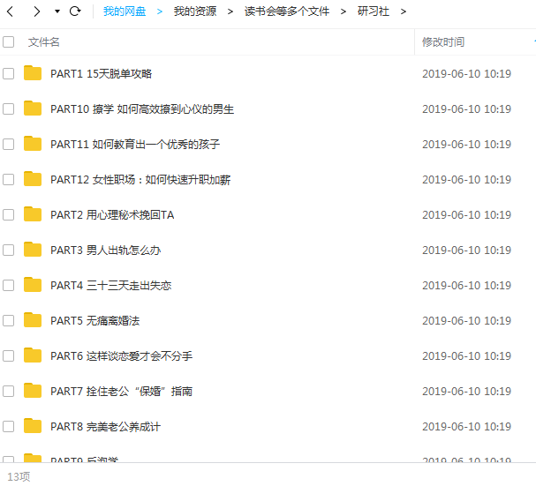Navigate to 读书会等多个文件 breadcrumb
The image size is (536, 486).
(x=286, y=11)
